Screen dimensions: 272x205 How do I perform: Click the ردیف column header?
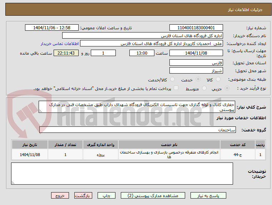point(260,145)
